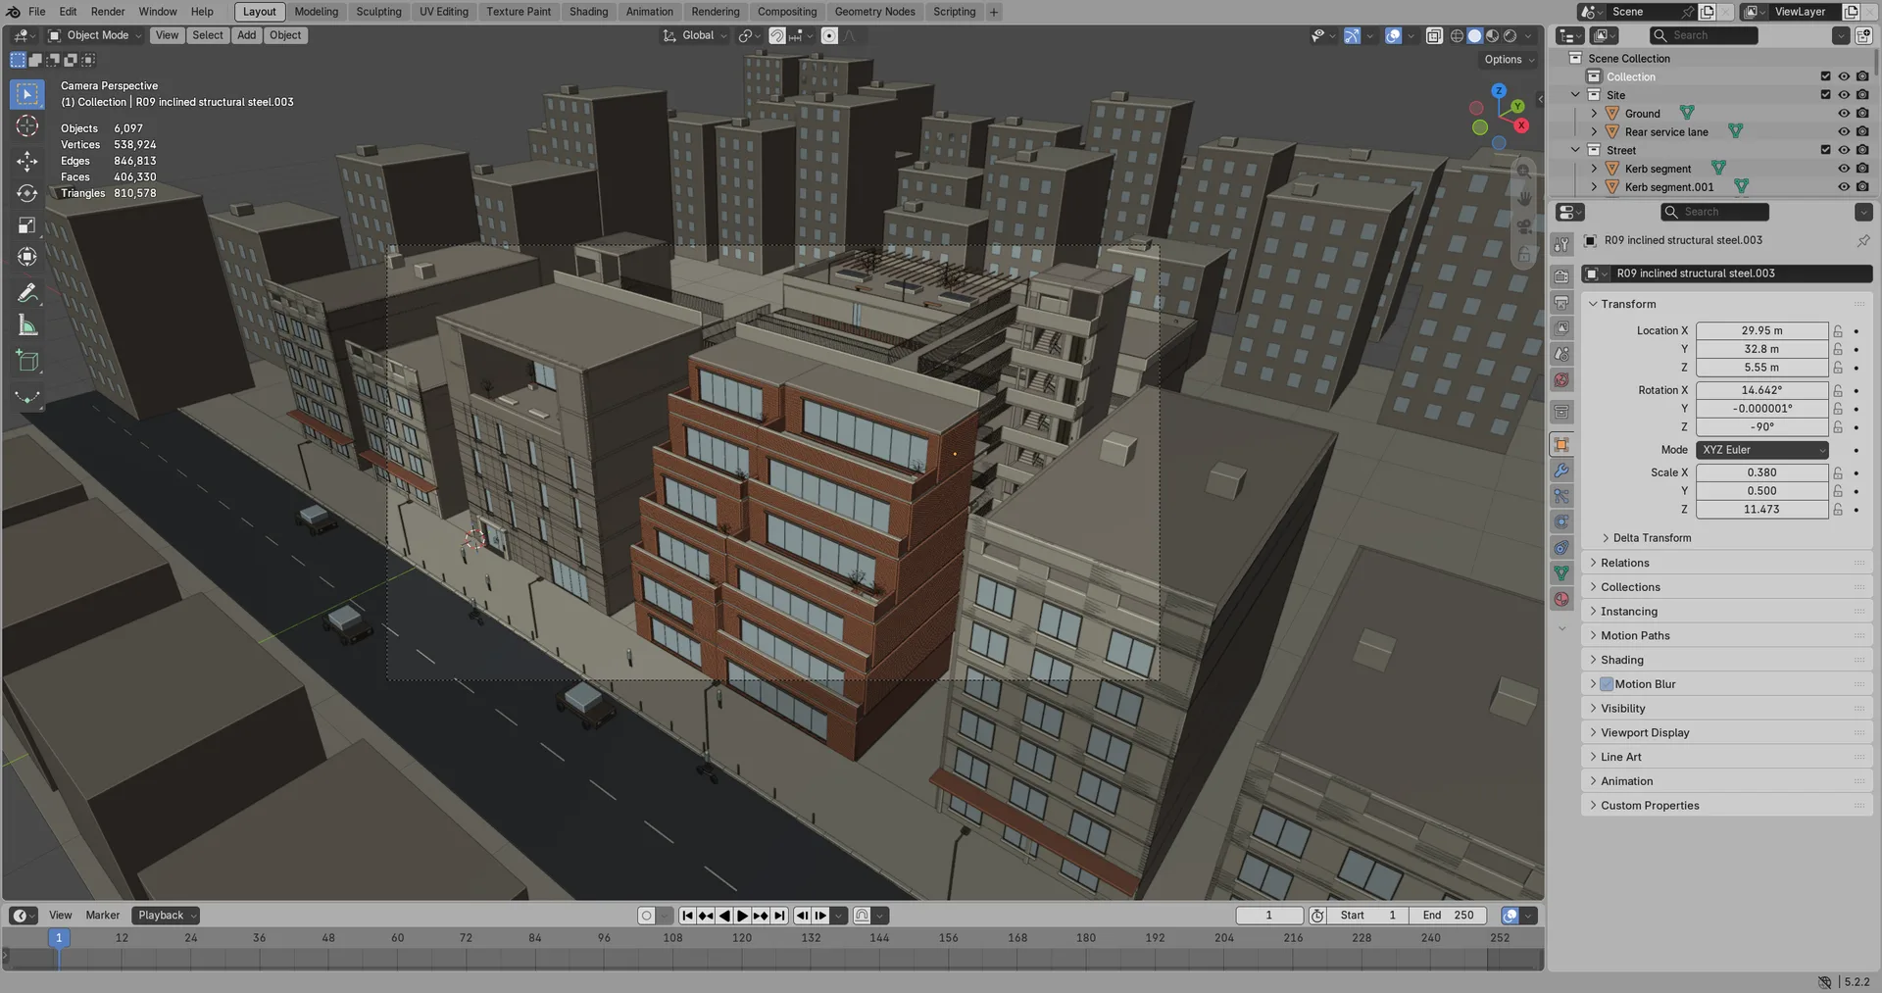Open the viewport Add menu

tap(246, 35)
